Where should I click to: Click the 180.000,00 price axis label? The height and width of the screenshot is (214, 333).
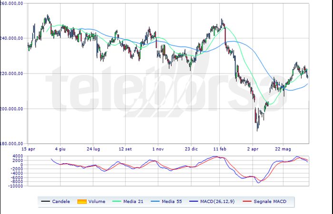(x=11, y=144)
